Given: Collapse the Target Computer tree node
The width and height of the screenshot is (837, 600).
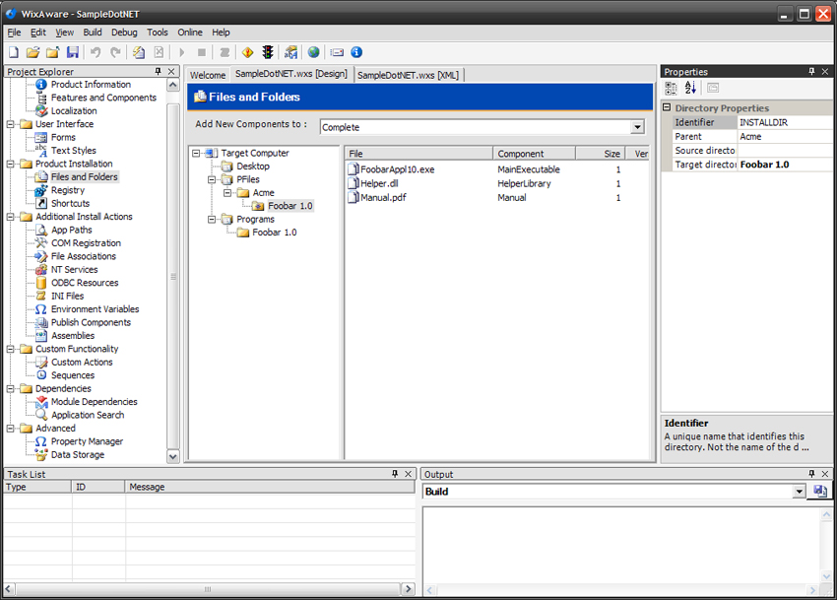Looking at the screenshot, I should [196, 154].
